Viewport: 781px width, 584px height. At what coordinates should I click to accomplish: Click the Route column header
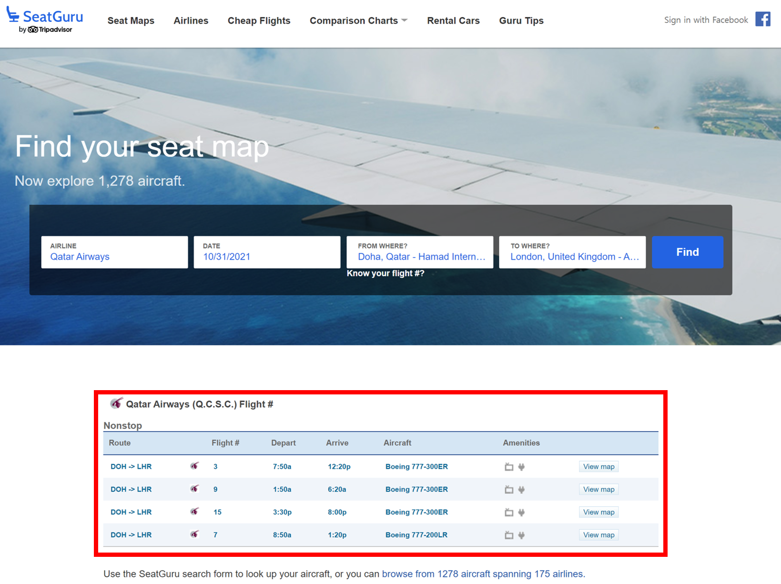(x=120, y=443)
